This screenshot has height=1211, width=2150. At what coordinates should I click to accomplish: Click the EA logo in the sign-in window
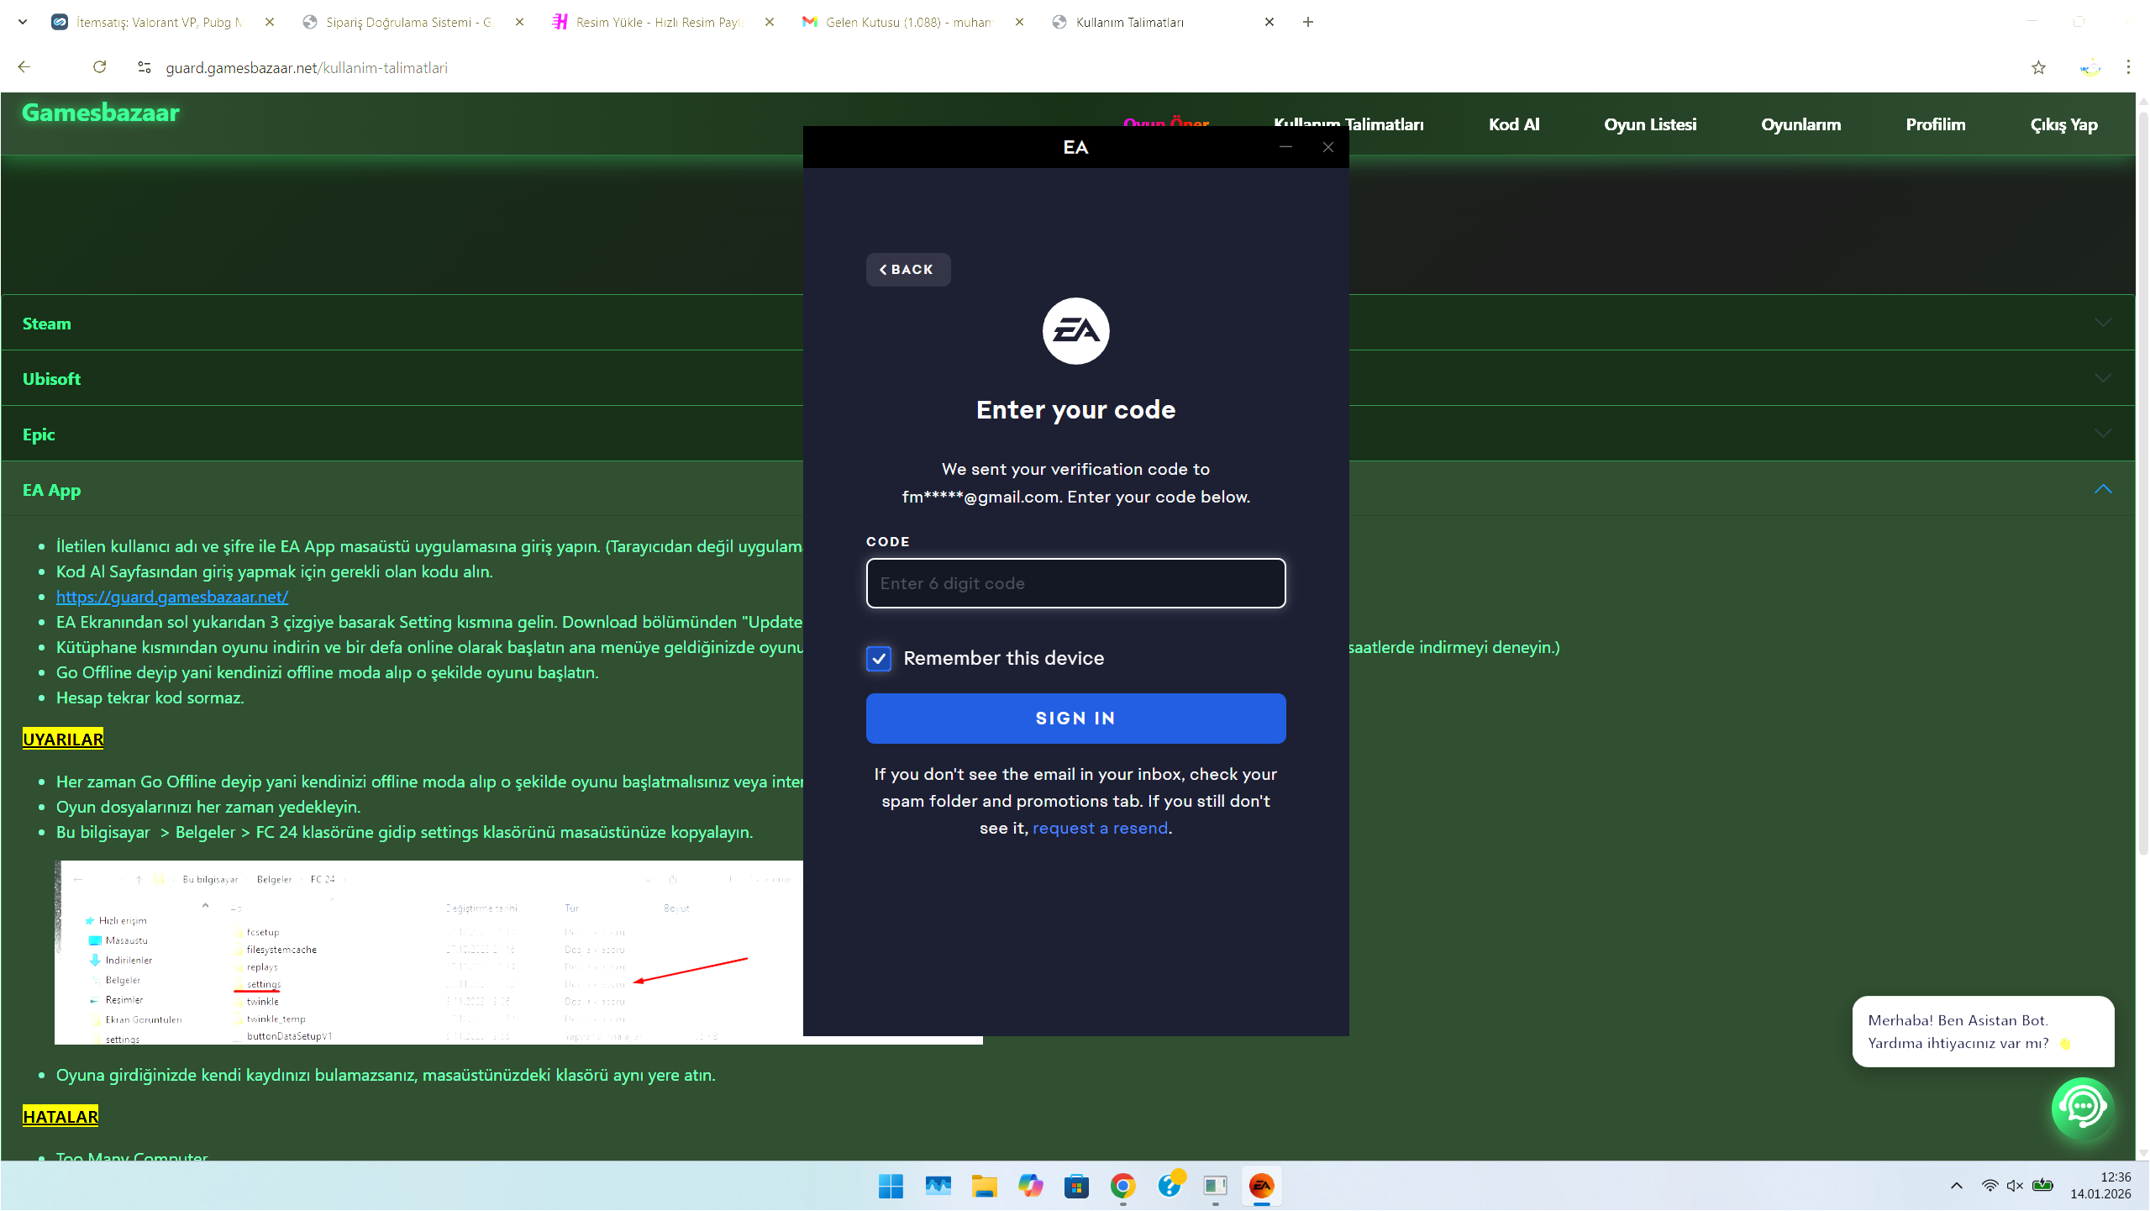[x=1075, y=331]
